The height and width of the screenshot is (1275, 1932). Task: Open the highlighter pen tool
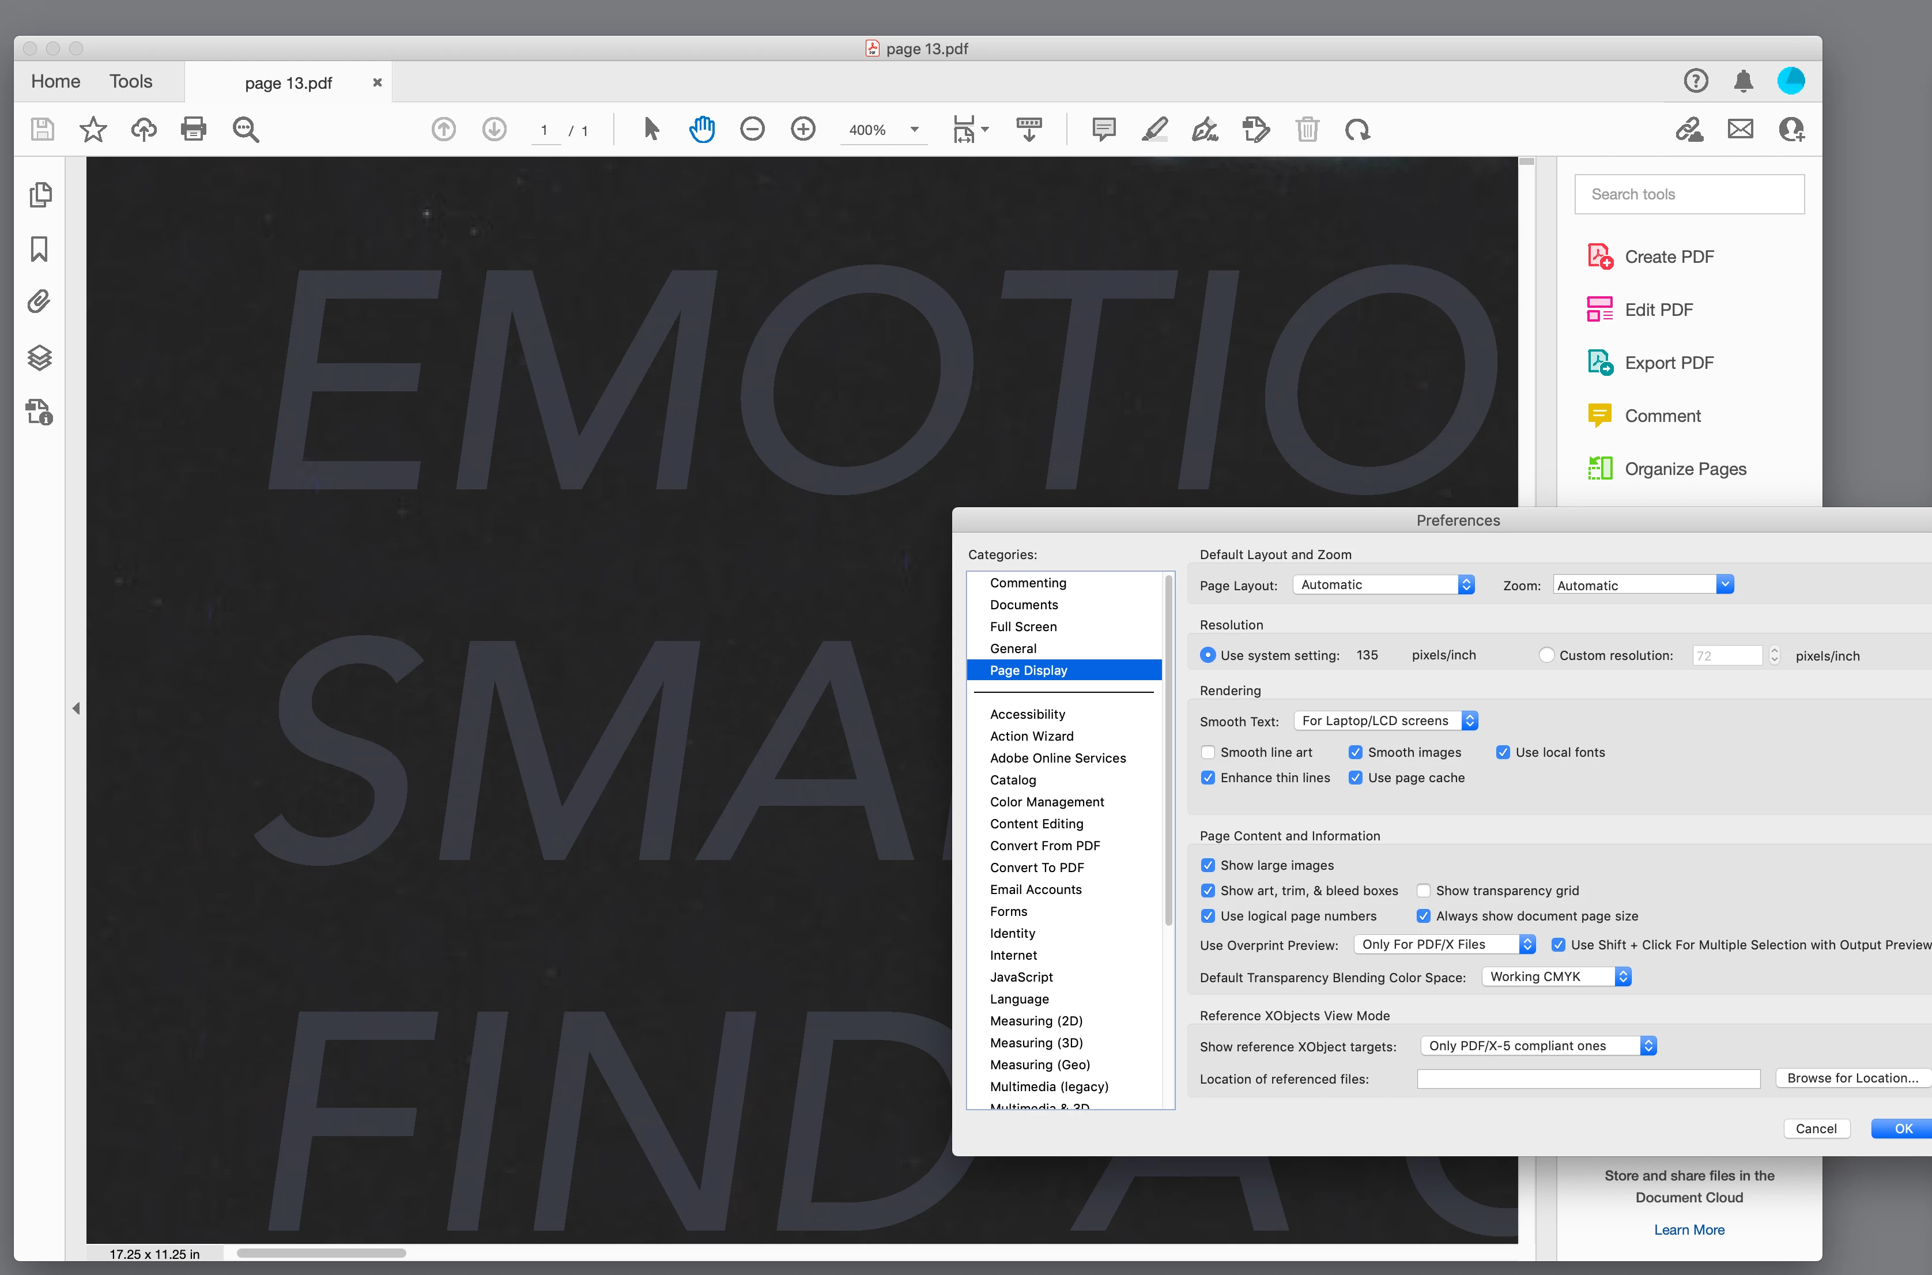pos(1154,129)
